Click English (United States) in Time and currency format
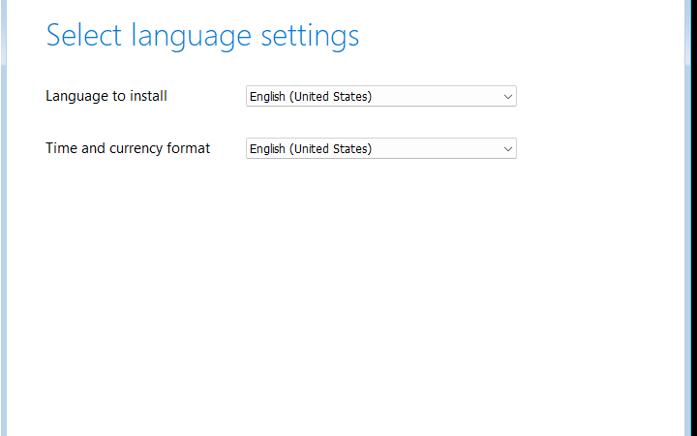The width and height of the screenshot is (697, 436). 310,149
